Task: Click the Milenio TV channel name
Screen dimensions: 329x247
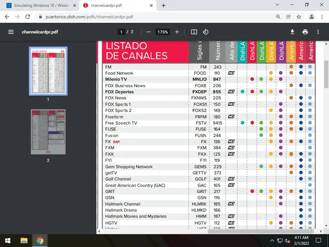Action: click(x=116, y=79)
